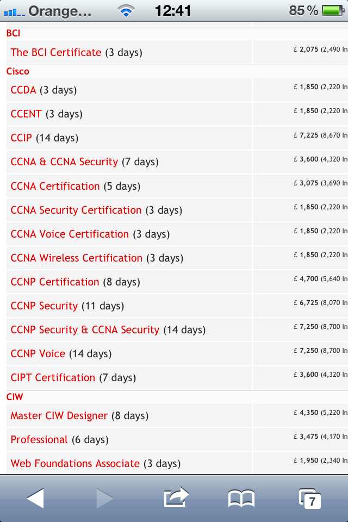Screen dimensions: 348x522
Task: Open CCNA & CCNA Security course
Action: (64, 162)
